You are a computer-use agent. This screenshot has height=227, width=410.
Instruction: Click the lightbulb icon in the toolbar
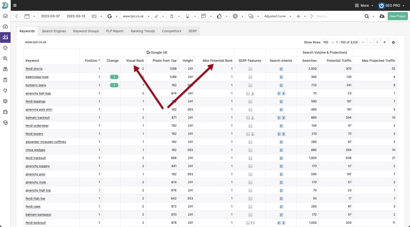[188, 16]
